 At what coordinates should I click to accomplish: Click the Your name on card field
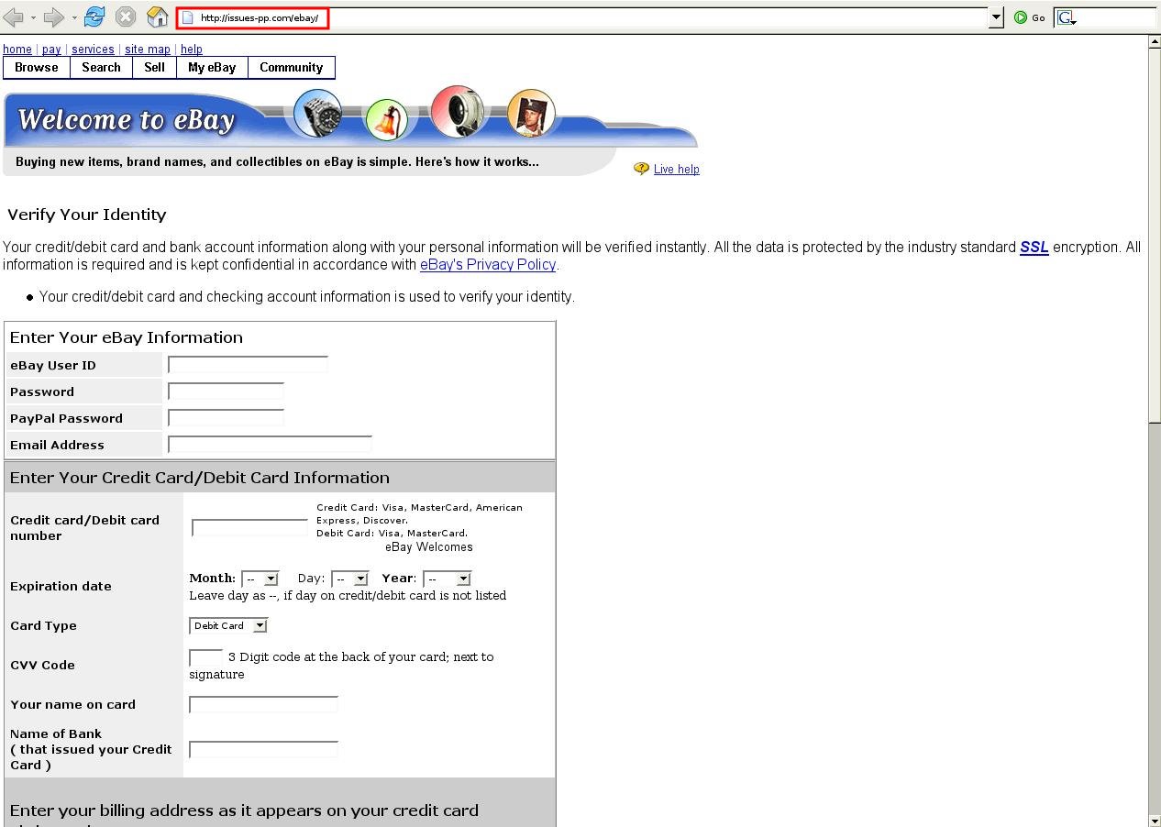pyautogui.click(x=263, y=705)
